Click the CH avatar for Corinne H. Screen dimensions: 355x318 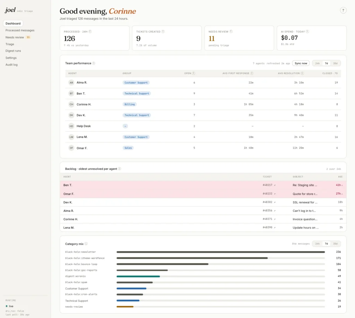tap(71, 104)
